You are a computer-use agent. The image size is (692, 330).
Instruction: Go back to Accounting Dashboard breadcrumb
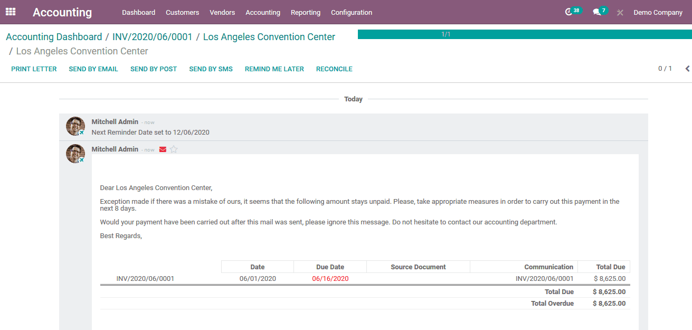pyautogui.click(x=54, y=37)
